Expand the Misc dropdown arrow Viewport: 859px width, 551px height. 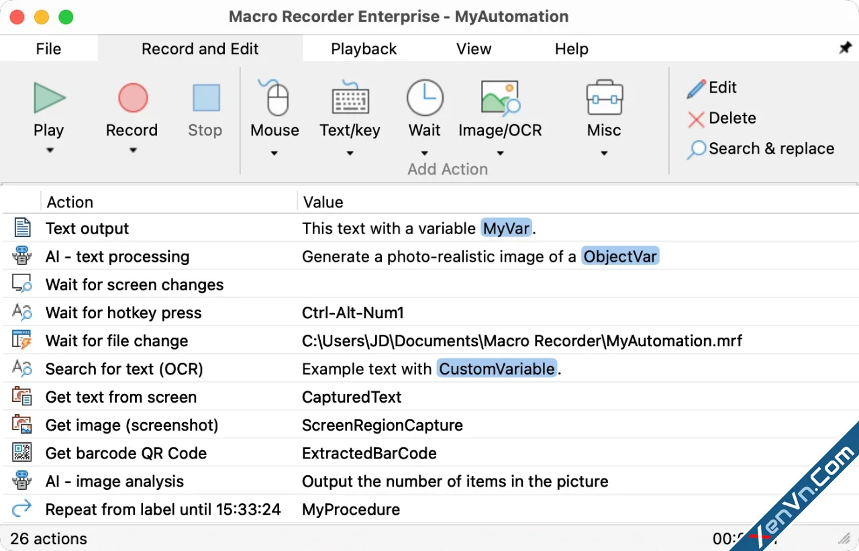tap(604, 154)
